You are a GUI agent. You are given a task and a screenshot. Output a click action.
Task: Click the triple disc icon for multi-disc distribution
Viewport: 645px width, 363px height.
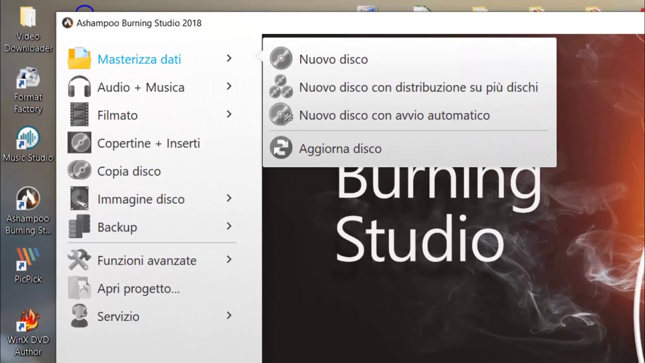(281, 87)
